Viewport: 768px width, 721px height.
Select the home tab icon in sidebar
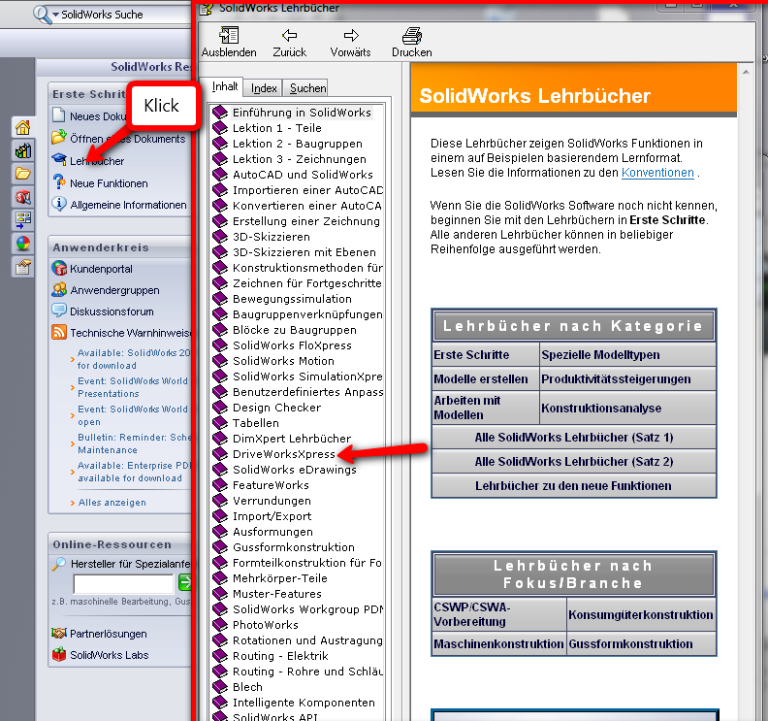click(22, 128)
